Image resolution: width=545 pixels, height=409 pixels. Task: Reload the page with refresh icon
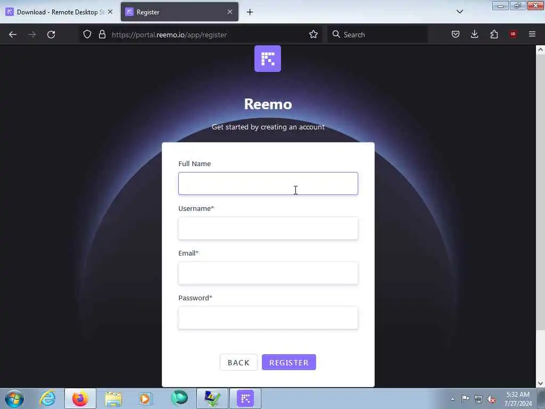51,35
